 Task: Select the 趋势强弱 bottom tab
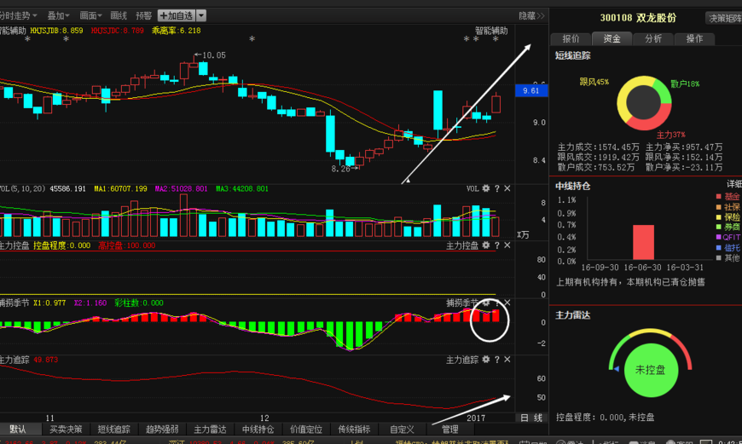point(162,430)
